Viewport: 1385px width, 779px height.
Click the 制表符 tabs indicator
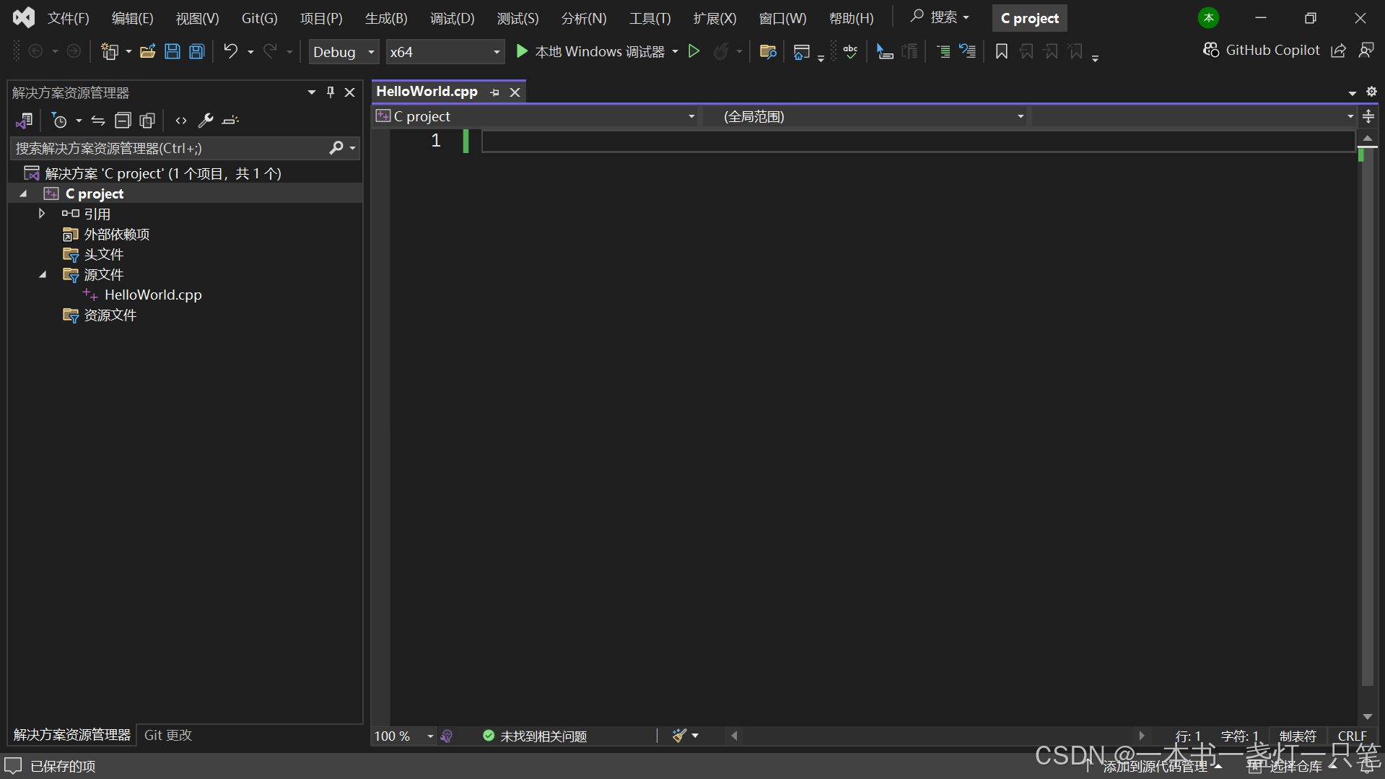pyautogui.click(x=1297, y=736)
